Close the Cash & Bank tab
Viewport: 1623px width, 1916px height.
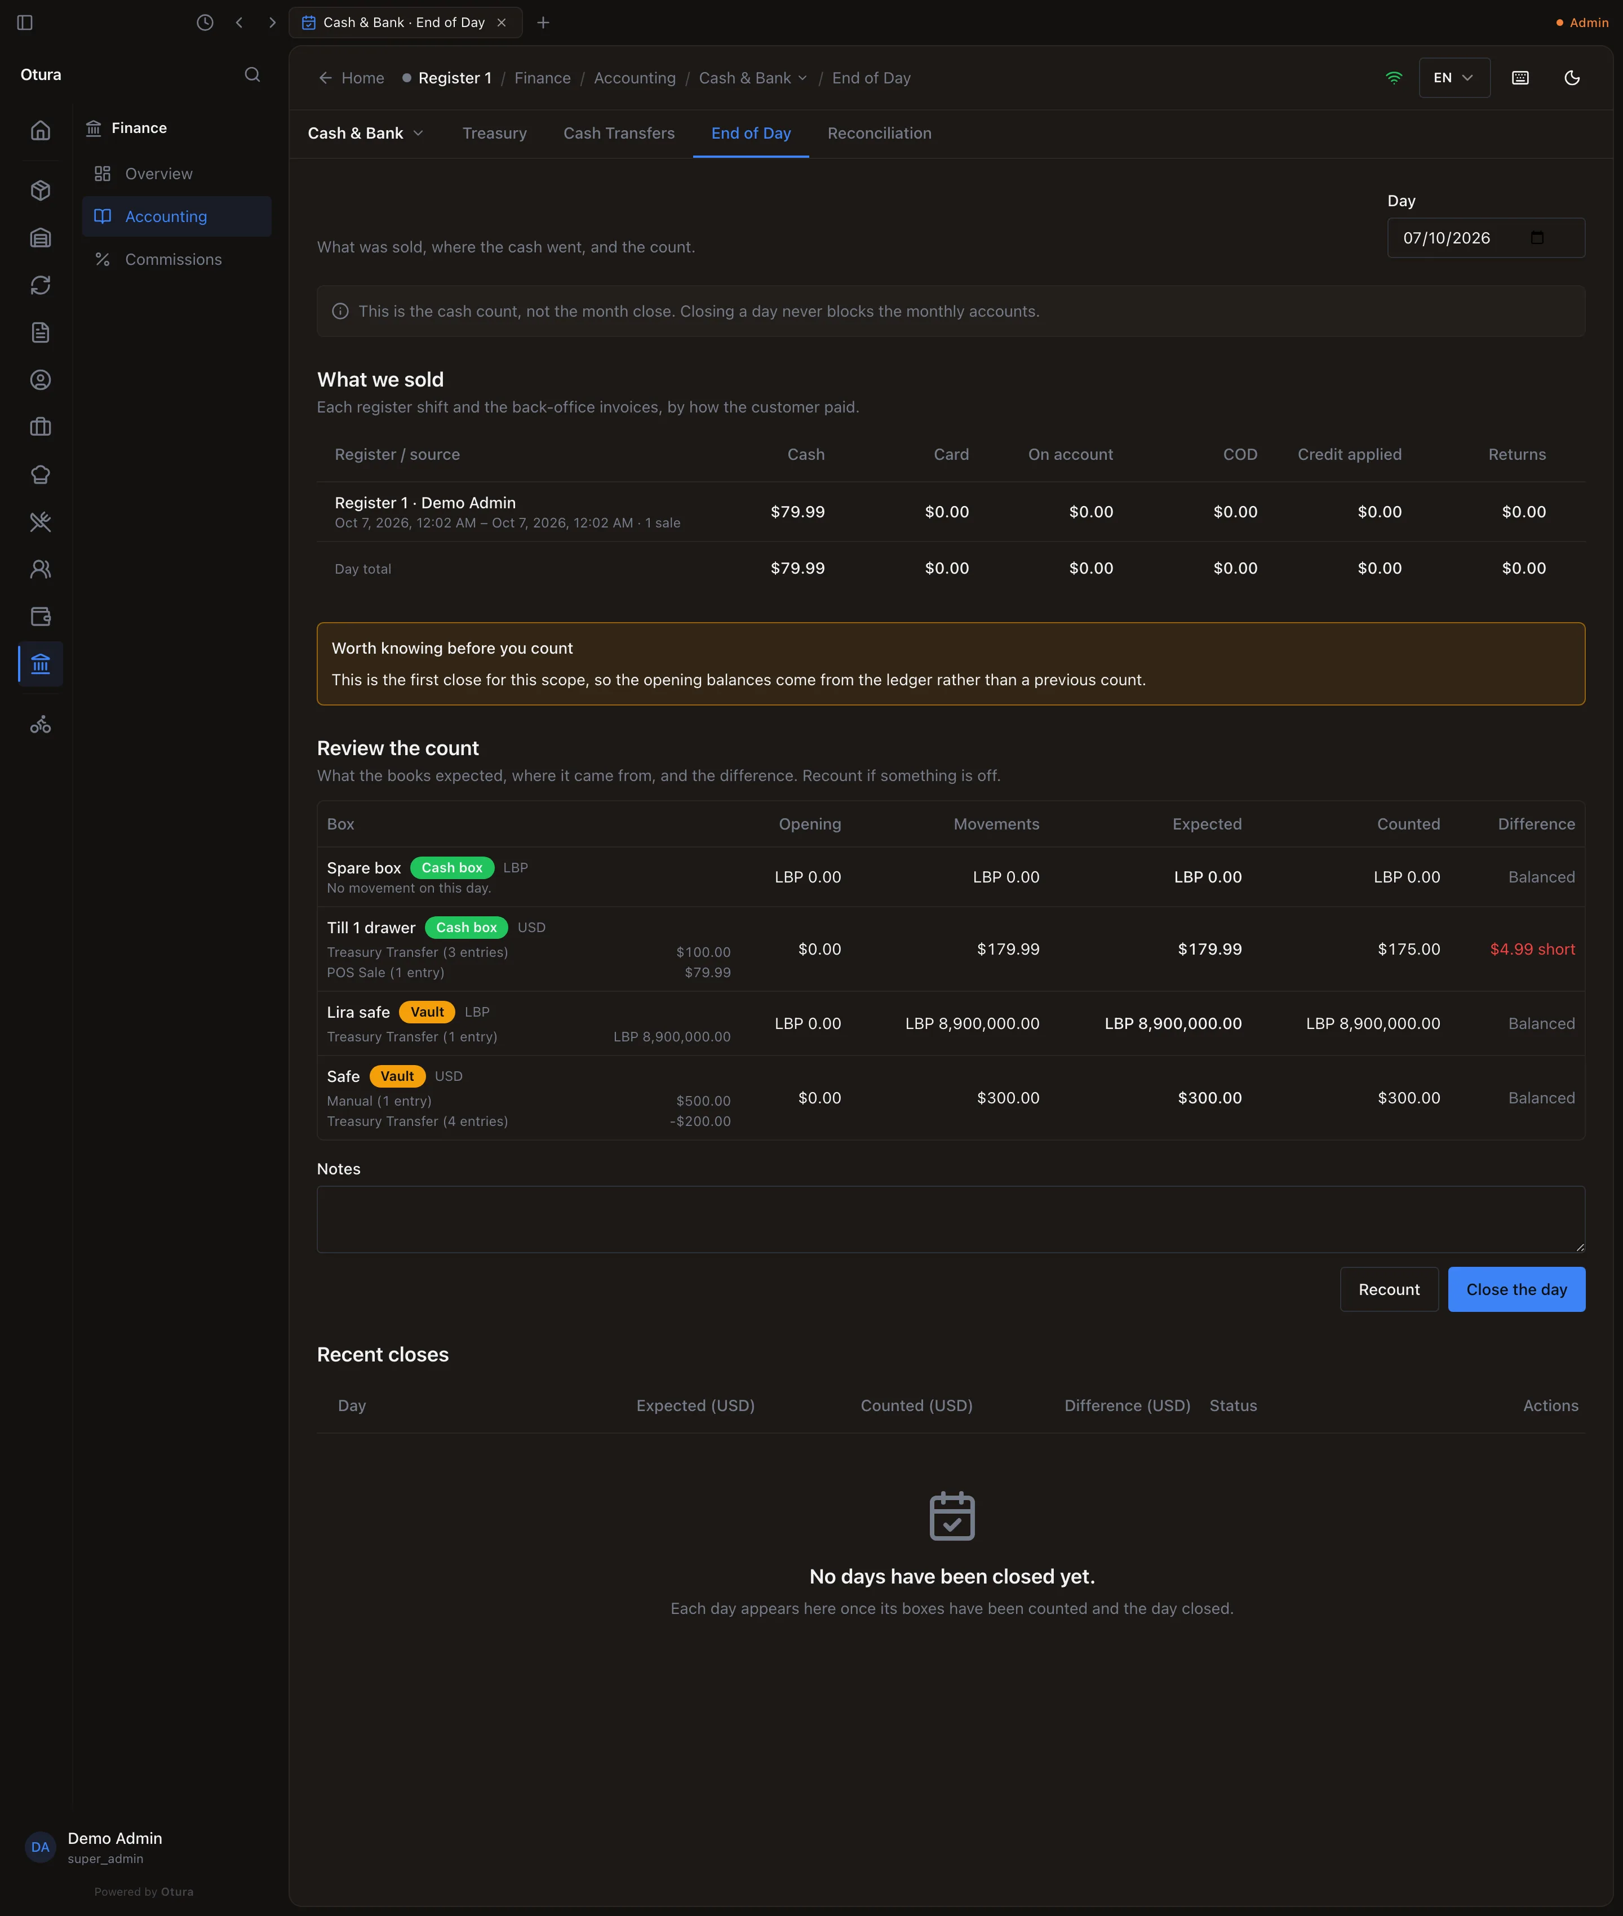(x=502, y=22)
